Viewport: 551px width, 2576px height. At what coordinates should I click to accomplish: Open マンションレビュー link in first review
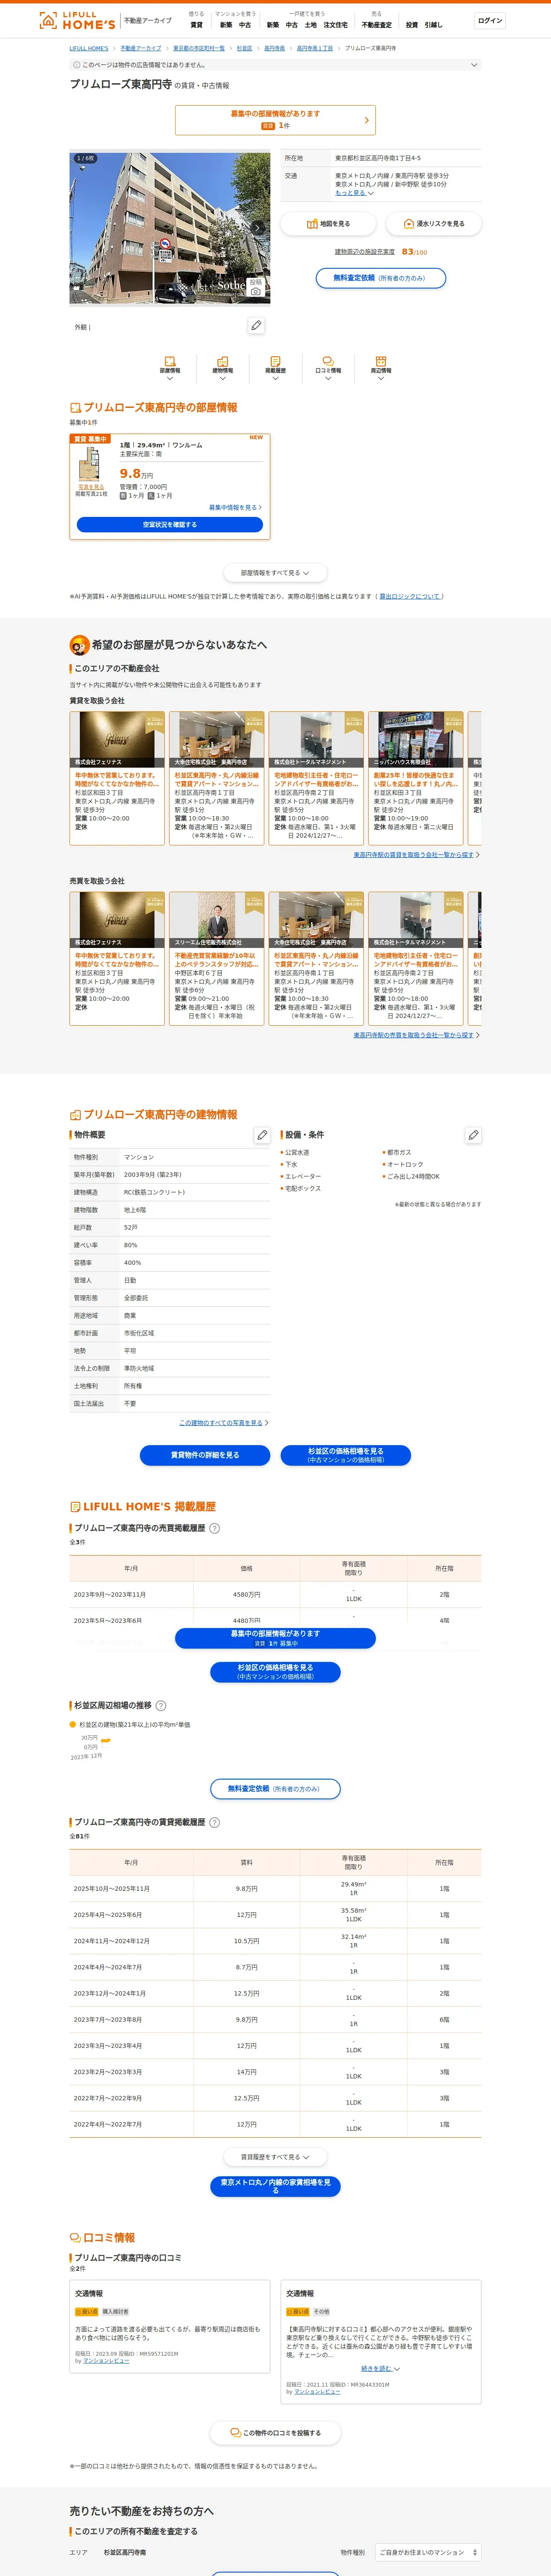click(106, 2361)
